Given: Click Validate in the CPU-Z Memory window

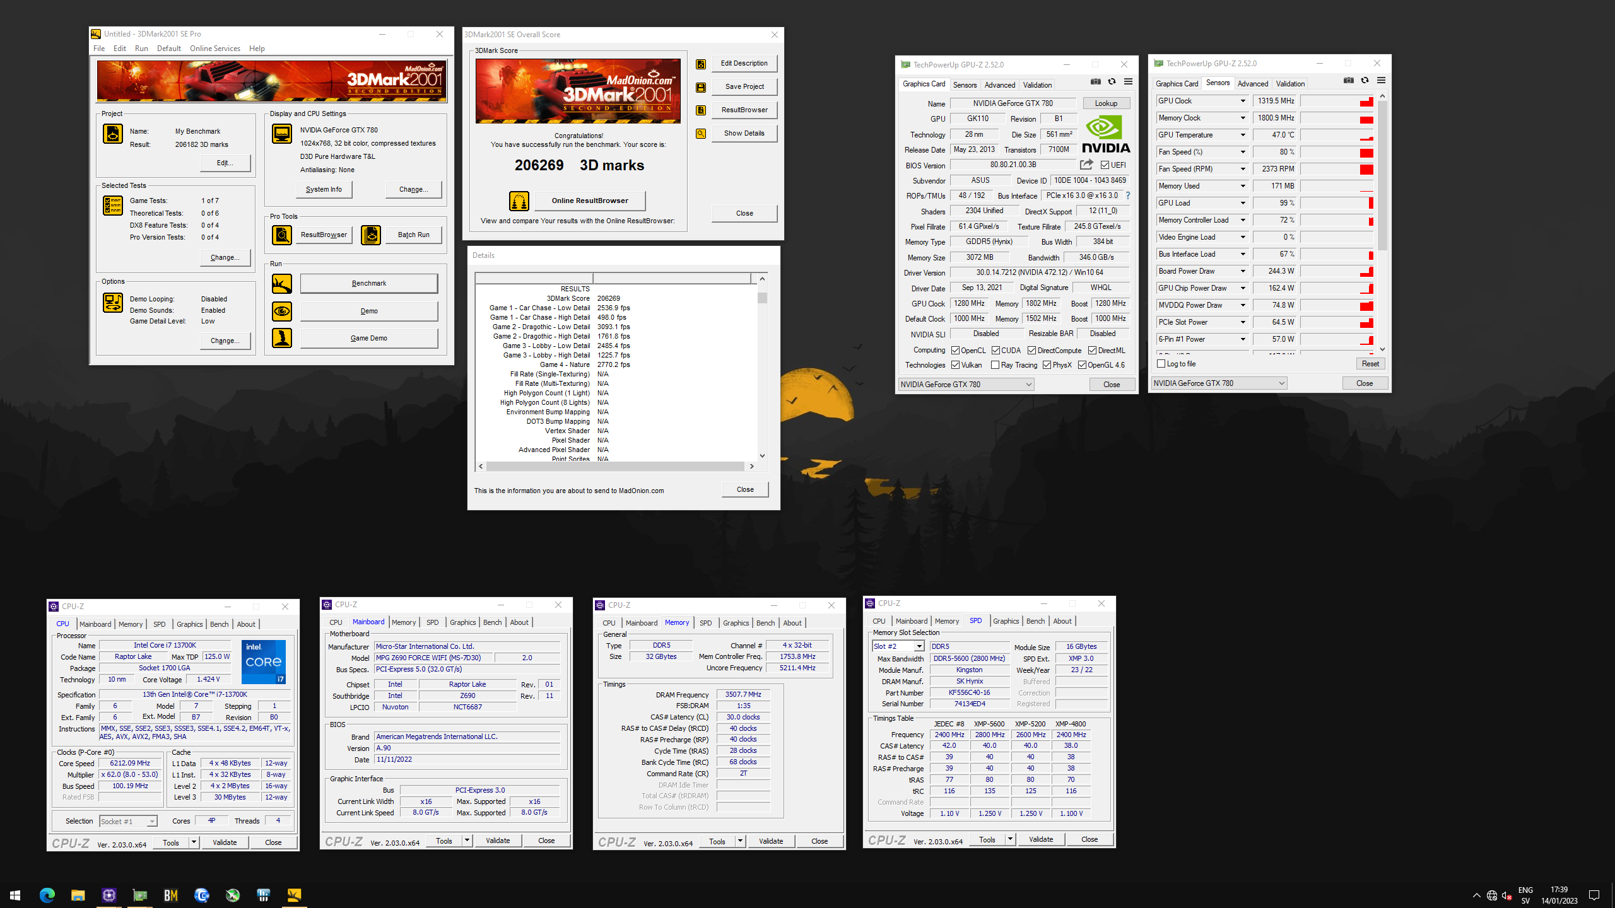Looking at the screenshot, I should pyautogui.click(x=771, y=841).
